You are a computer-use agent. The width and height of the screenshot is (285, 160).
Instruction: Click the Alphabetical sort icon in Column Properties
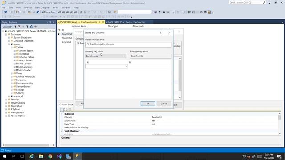65,109
